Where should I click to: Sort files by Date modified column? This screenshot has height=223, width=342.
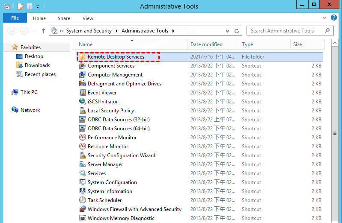click(206, 44)
